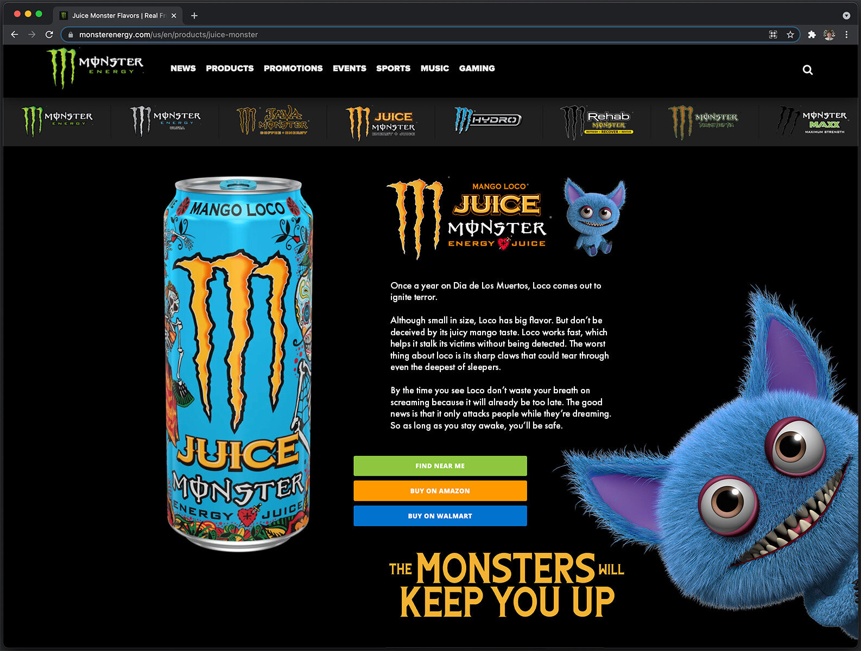Click the Mango Loco can image
Viewport: 861px width, 651px height.
239,363
